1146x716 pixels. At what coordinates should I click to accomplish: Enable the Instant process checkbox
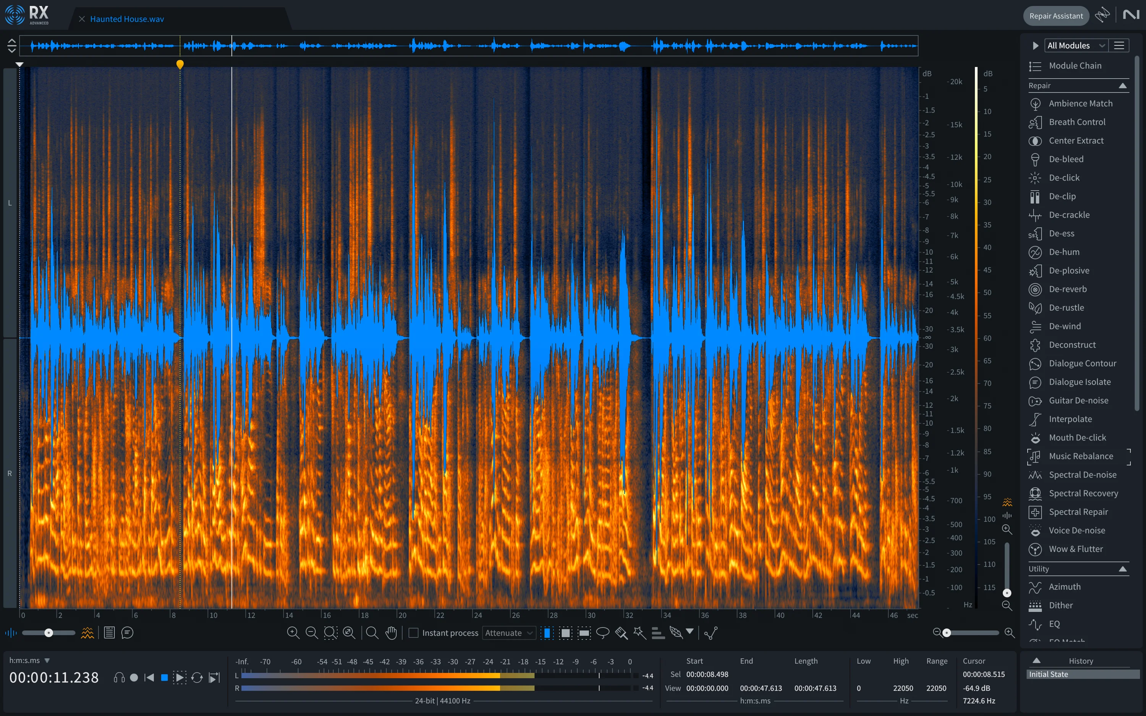413,632
